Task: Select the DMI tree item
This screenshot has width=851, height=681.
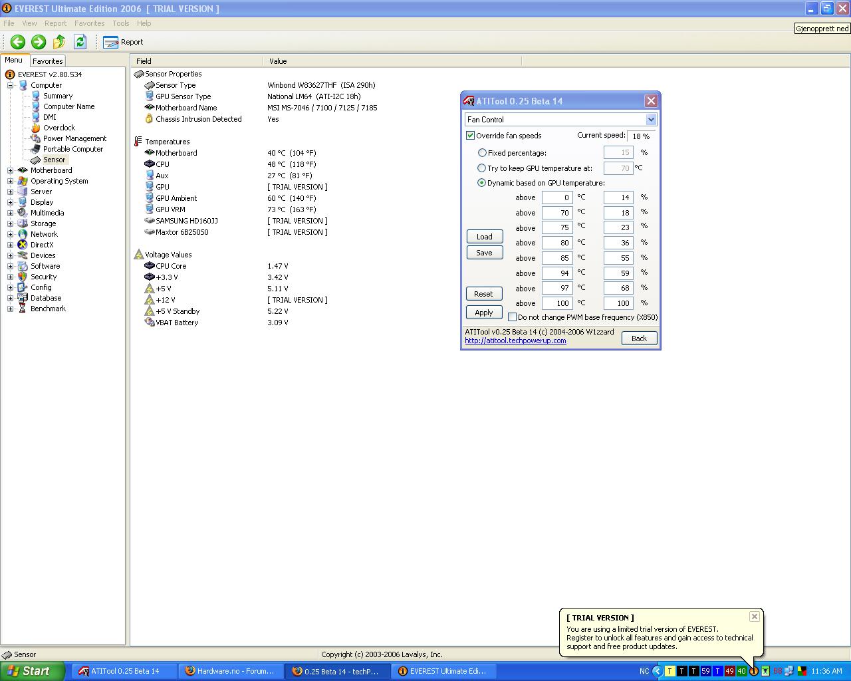Action: click(x=50, y=117)
